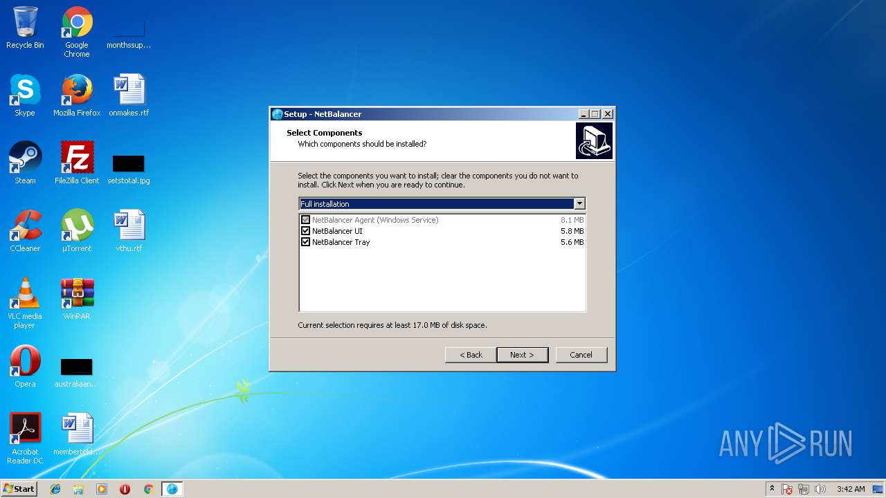Click the volume speaker tray icon
Viewport: 886px width, 498px height.
coord(820,489)
